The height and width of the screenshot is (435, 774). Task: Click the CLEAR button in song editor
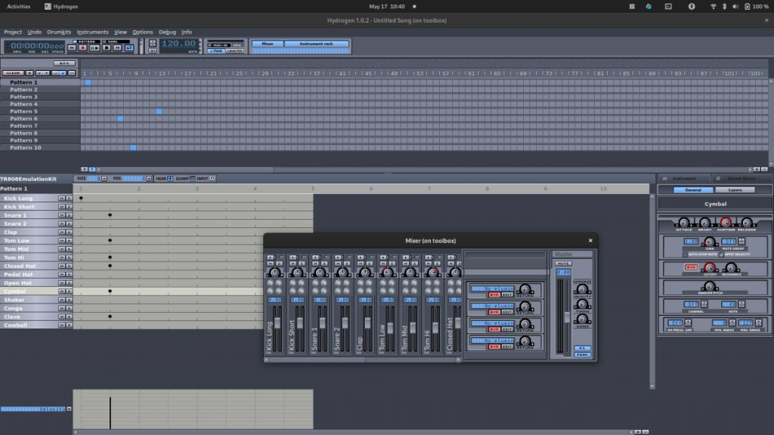point(12,73)
